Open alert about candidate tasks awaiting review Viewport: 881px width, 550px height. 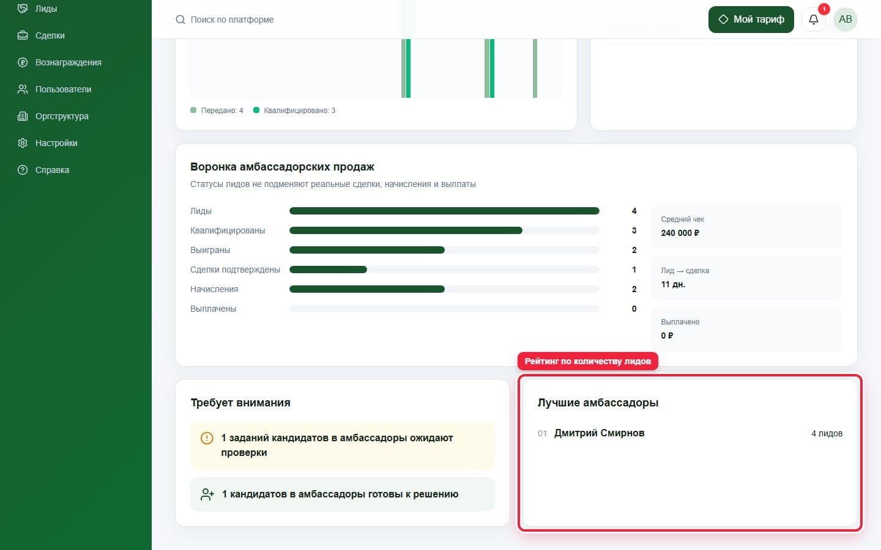point(343,446)
